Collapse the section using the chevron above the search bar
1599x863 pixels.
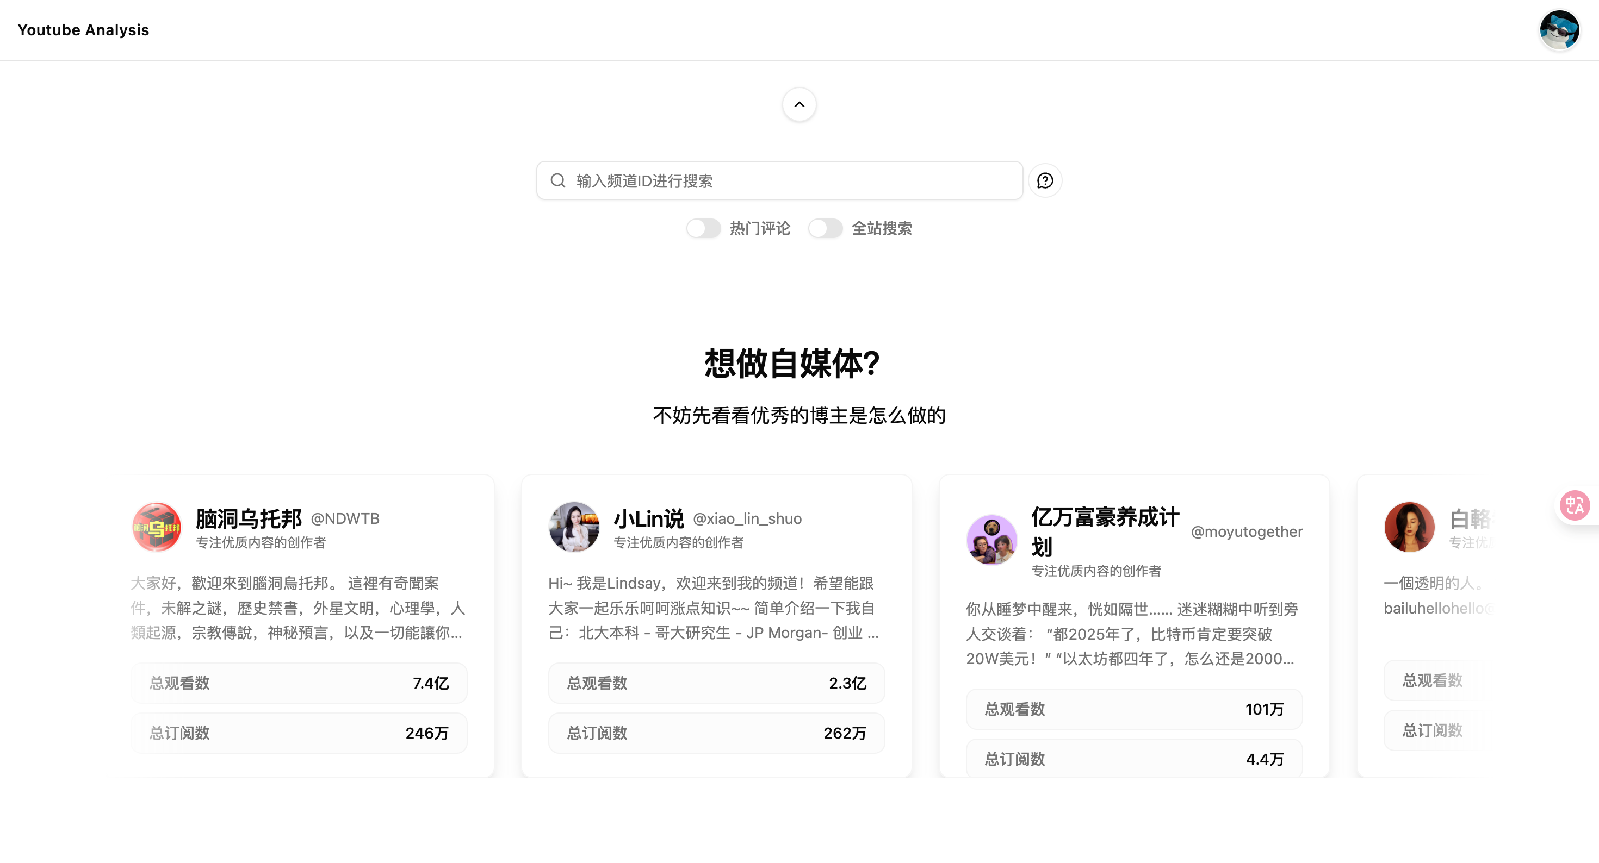(799, 104)
